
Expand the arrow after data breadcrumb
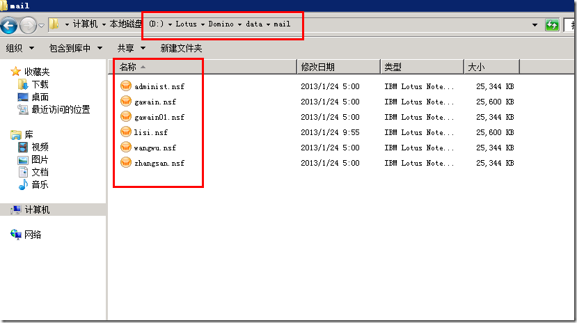tap(268, 24)
